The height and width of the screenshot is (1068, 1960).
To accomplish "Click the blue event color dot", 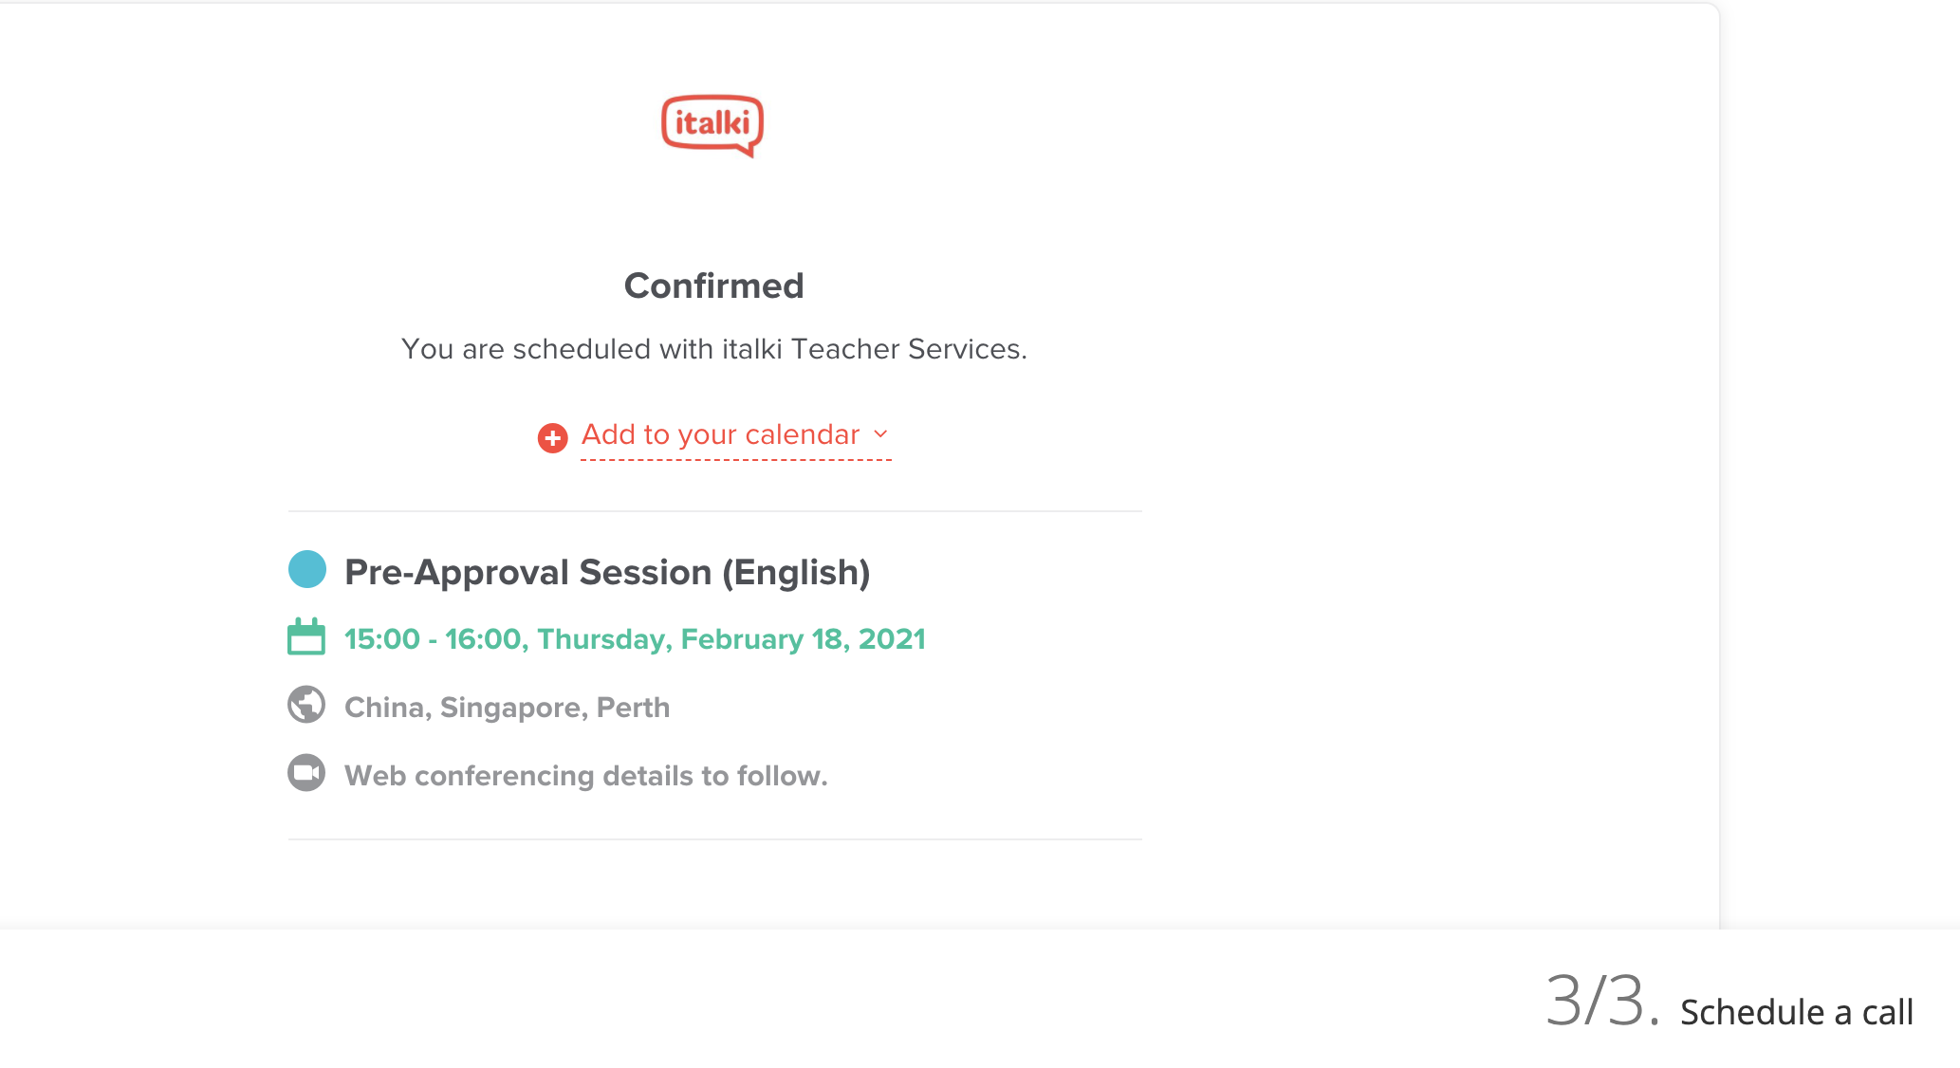I will click(307, 569).
